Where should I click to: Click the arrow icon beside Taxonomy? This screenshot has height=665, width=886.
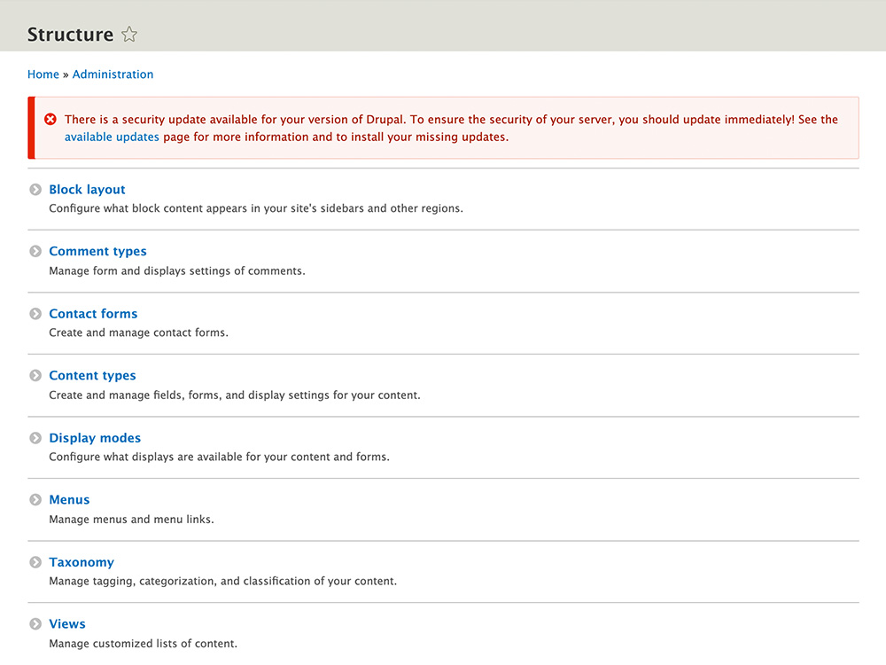coord(35,562)
